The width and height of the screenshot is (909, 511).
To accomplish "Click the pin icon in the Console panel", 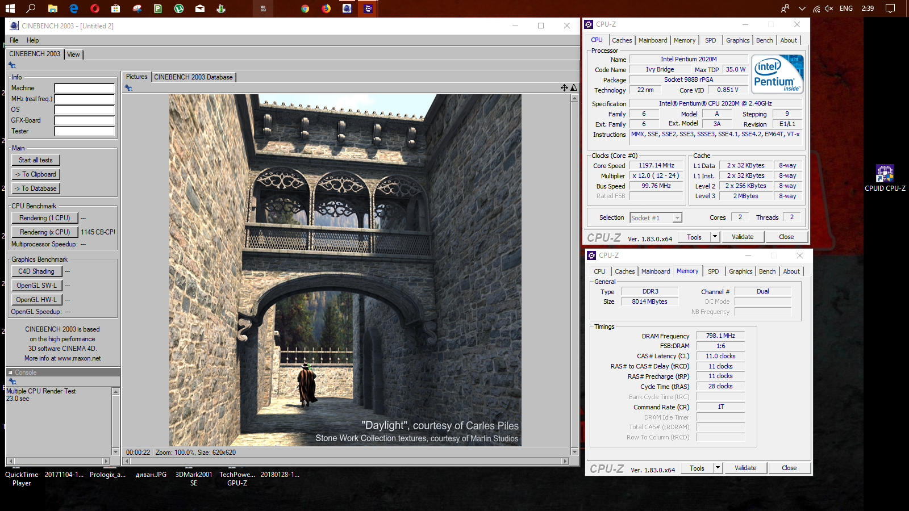I will [12, 382].
